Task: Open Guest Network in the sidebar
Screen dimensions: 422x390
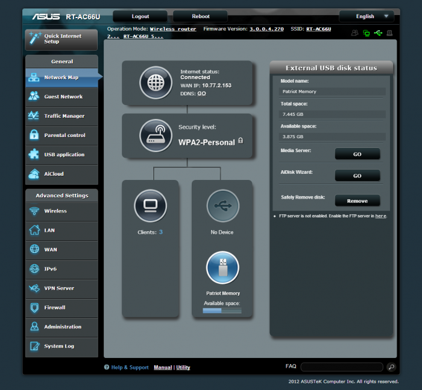Action: [61, 97]
